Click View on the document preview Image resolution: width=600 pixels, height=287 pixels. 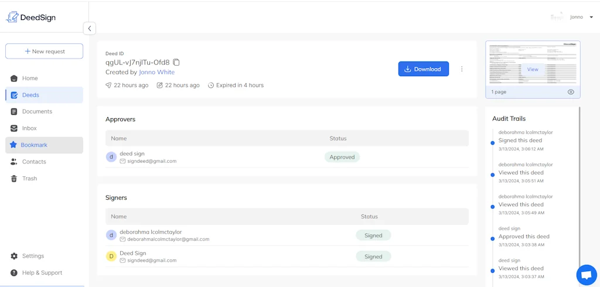click(533, 69)
